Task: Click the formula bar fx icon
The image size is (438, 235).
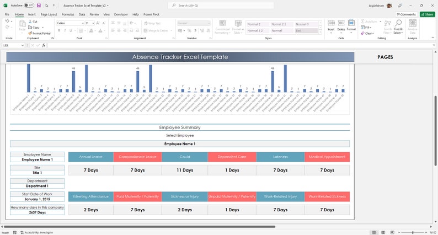Action: click(x=44, y=45)
